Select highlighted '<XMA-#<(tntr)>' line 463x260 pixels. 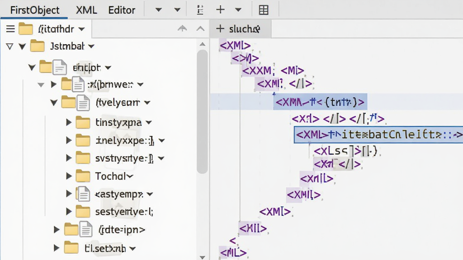[320, 102]
